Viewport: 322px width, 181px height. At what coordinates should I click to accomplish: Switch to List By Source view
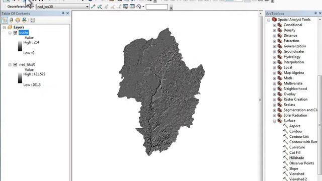click(x=11, y=20)
